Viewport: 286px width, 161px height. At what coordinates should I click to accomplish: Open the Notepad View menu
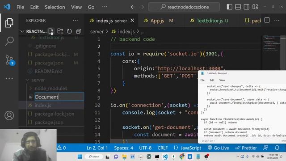tap(222, 80)
